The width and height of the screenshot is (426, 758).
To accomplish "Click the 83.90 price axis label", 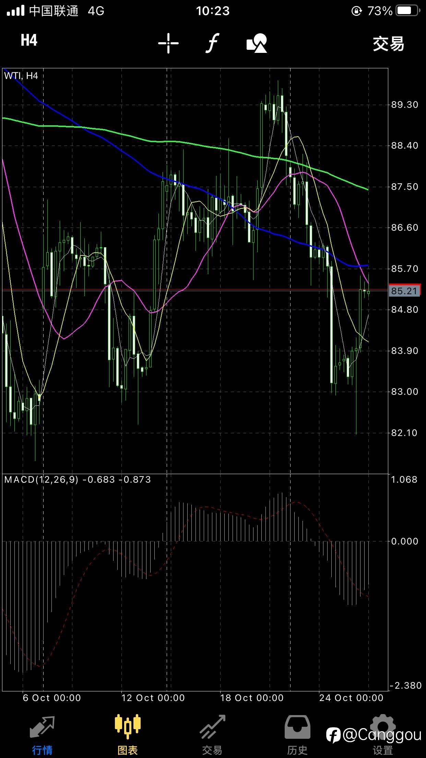I will [x=405, y=351].
